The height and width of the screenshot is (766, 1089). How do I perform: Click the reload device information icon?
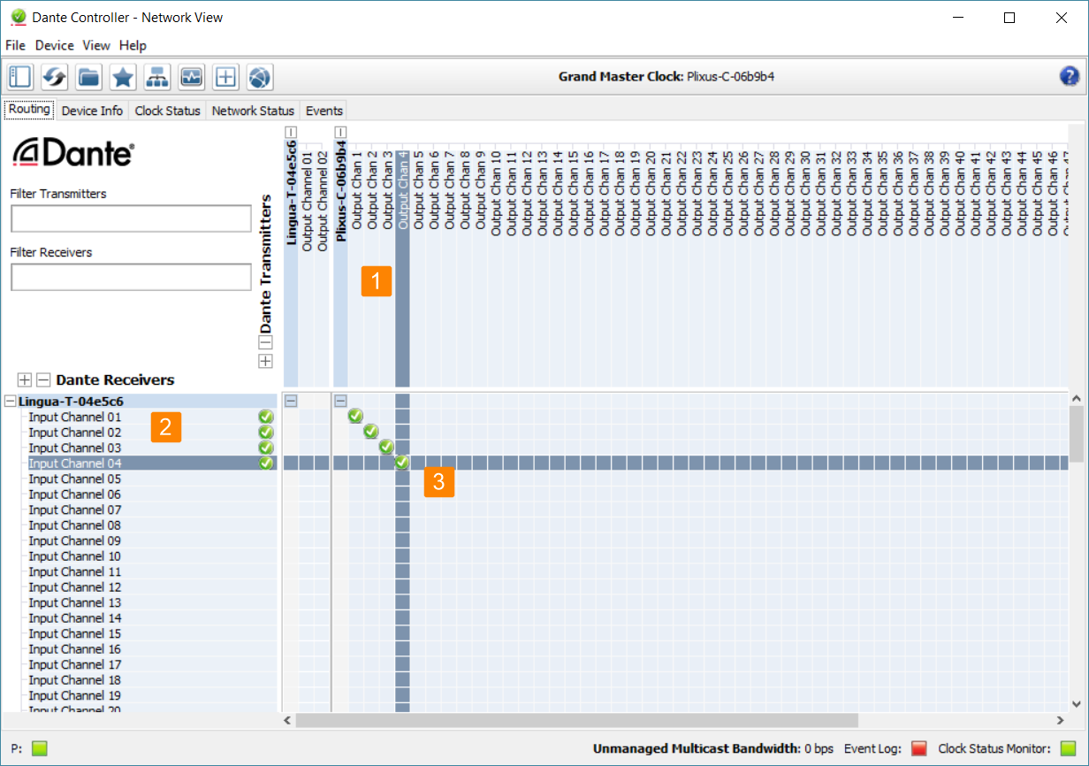tap(54, 78)
